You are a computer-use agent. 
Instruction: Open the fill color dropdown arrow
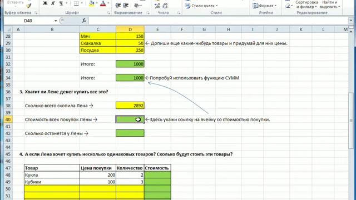click(x=97, y=3)
